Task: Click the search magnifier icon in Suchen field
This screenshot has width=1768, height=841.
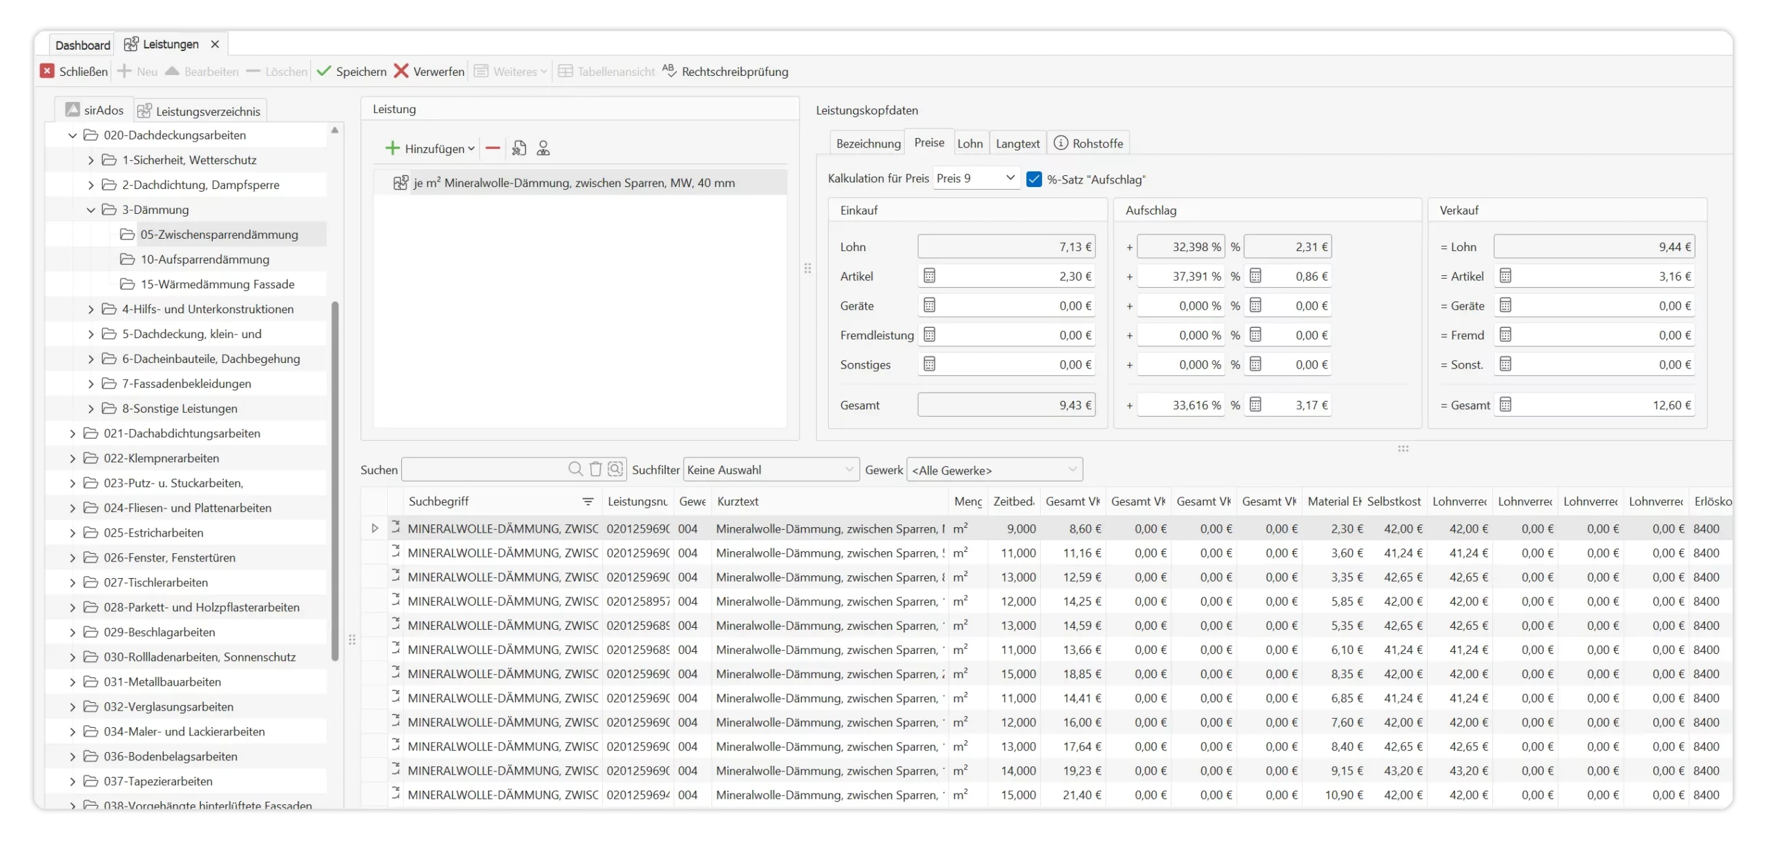Action: coord(575,469)
